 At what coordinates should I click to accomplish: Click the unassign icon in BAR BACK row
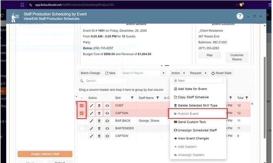click(x=107, y=121)
